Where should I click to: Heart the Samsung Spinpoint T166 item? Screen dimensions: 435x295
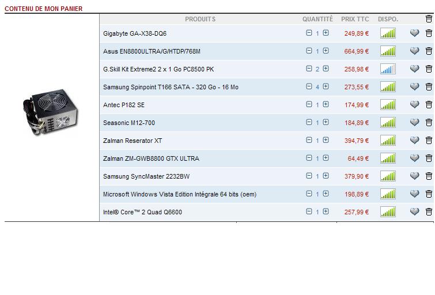pos(414,87)
